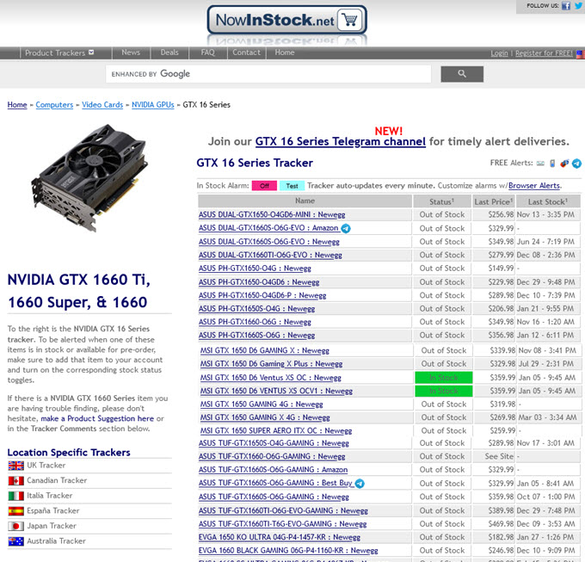Screen dimensions: 585x562
Task: Open ASUS TUF-GTX1660S-O6G-GAMING Amazon link
Action: (x=273, y=470)
